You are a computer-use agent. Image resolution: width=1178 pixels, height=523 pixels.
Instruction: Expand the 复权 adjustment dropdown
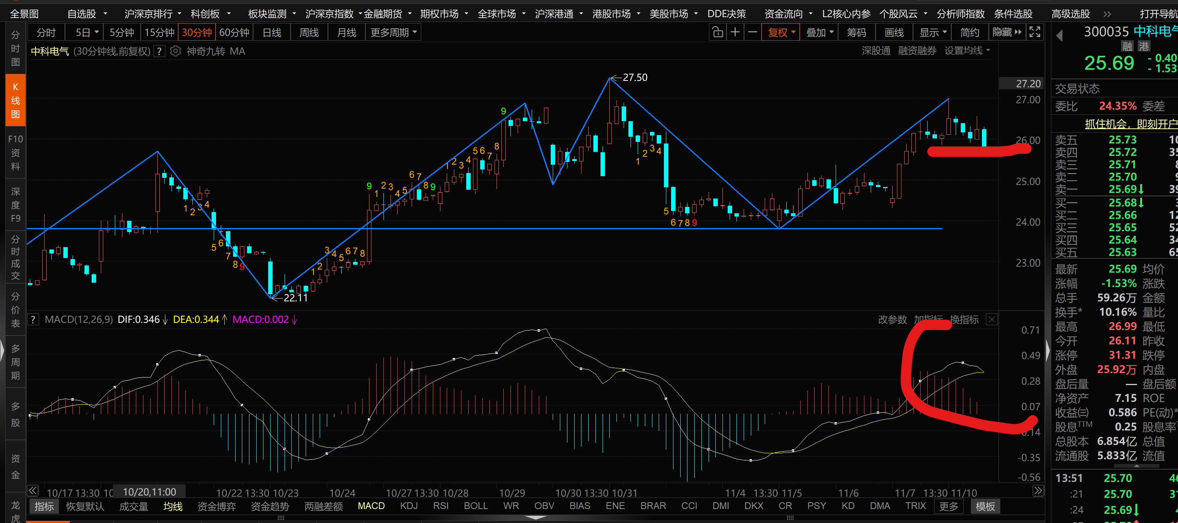coord(781,32)
